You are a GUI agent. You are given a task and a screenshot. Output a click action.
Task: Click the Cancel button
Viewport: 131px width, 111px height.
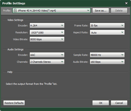coord(119,103)
